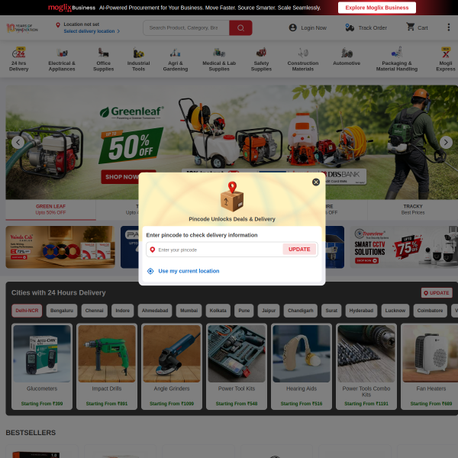Click the location pin beside Location not set

(x=58, y=25)
